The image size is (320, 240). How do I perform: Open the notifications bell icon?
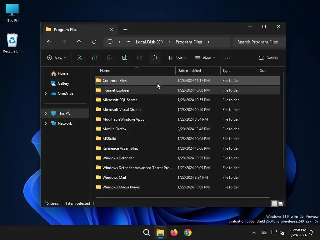point(312,232)
